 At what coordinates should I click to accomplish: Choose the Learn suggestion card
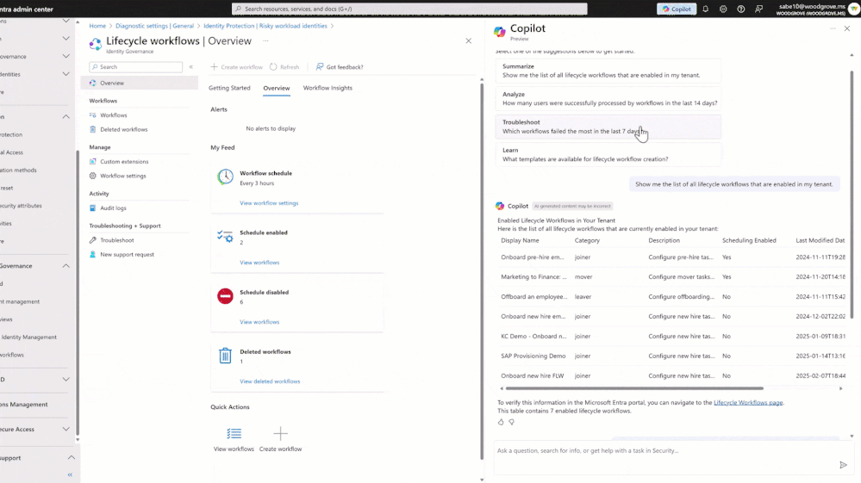click(x=608, y=155)
